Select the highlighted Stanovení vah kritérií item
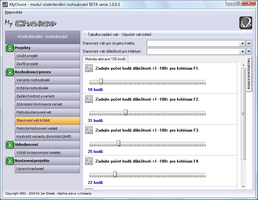The image size is (258, 200). pyautogui.click(x=47, y=120)
